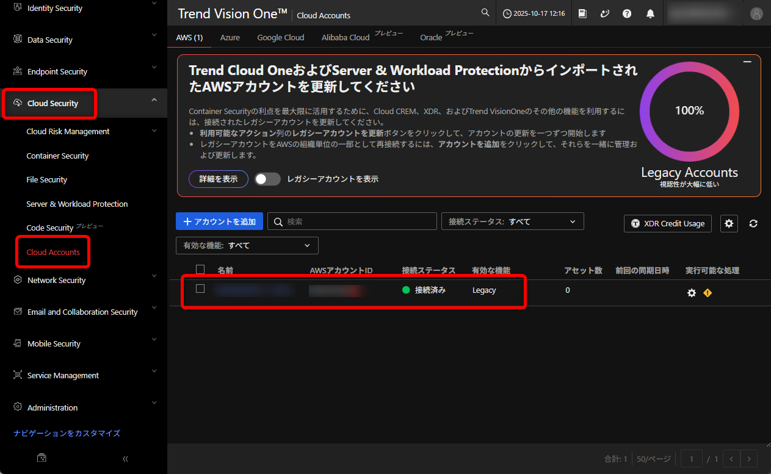
Task: Select the AWS (1) tab
Action: 189,37
